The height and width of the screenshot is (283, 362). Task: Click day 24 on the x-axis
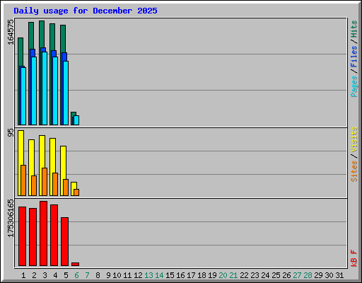pyautogui.click(x=265, y=275)
